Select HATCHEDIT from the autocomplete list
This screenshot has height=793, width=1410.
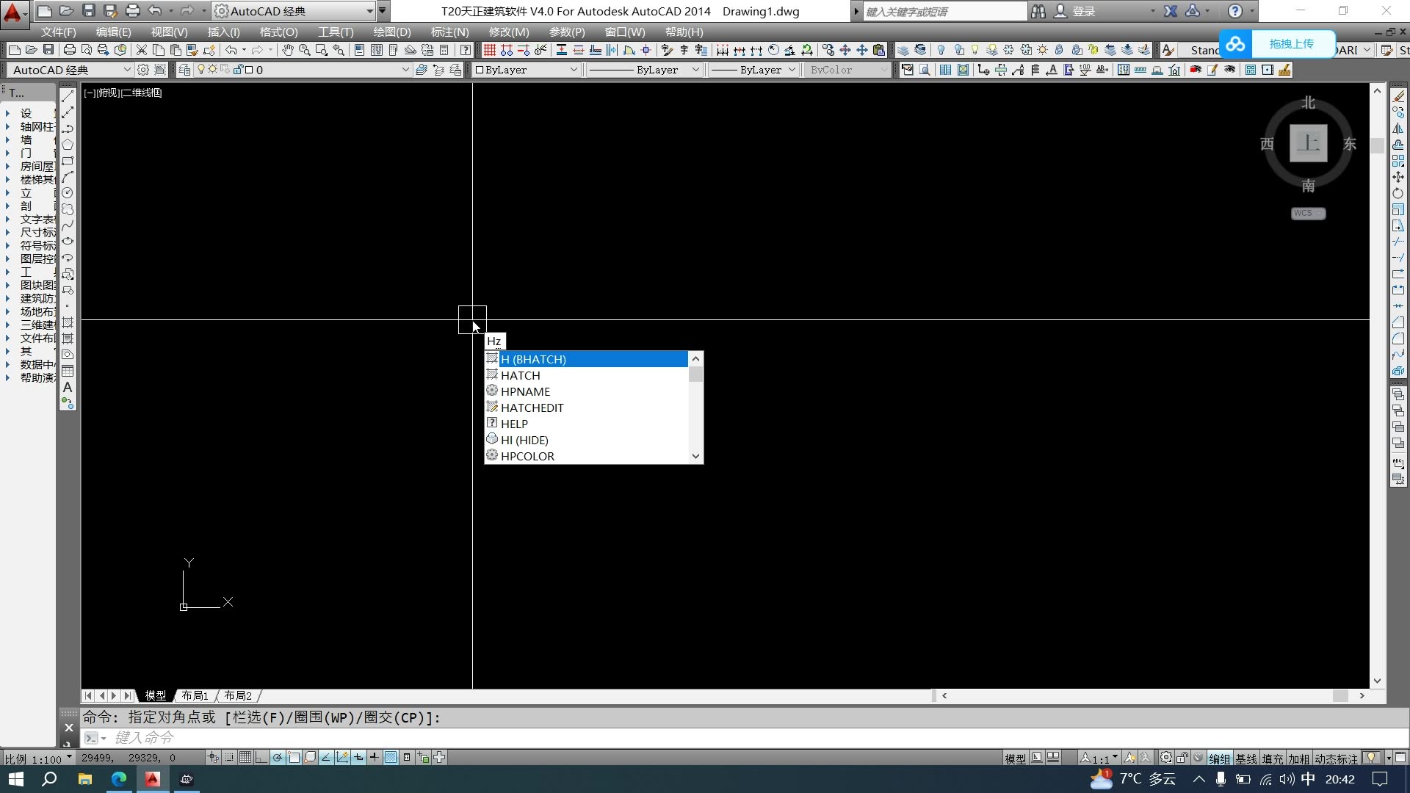pos(532,408)
